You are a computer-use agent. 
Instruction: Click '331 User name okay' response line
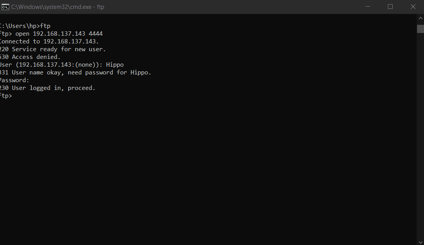(76, 72)
